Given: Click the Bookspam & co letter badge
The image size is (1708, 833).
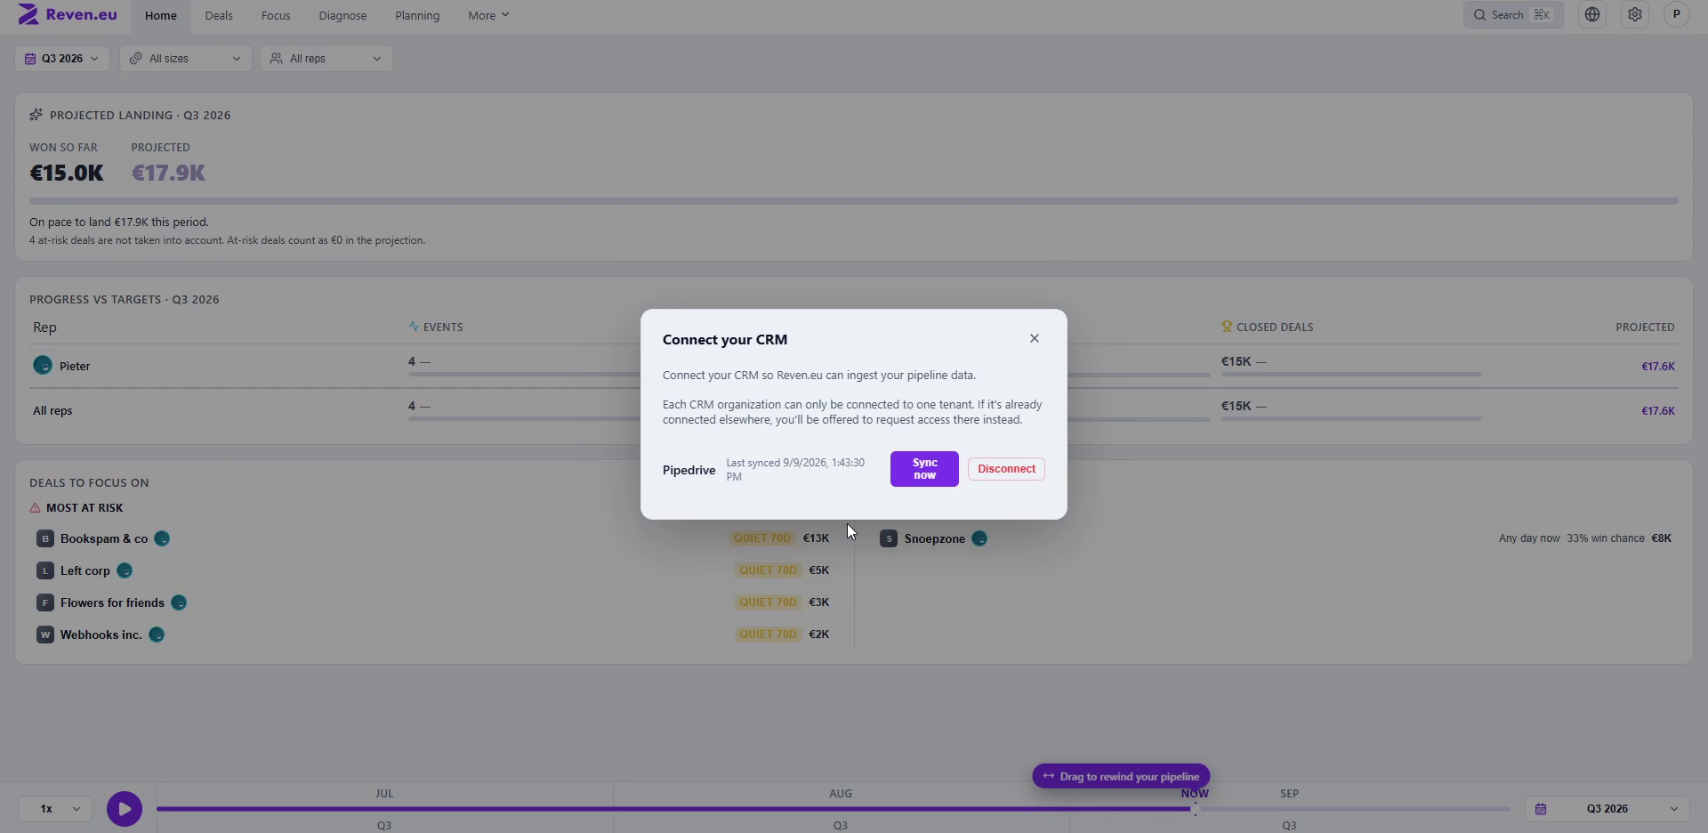Looking at the screenshot, I should (x=45, y=538).
